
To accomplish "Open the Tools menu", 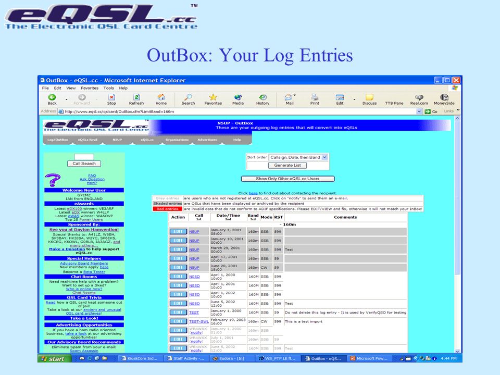I will 108,88.
